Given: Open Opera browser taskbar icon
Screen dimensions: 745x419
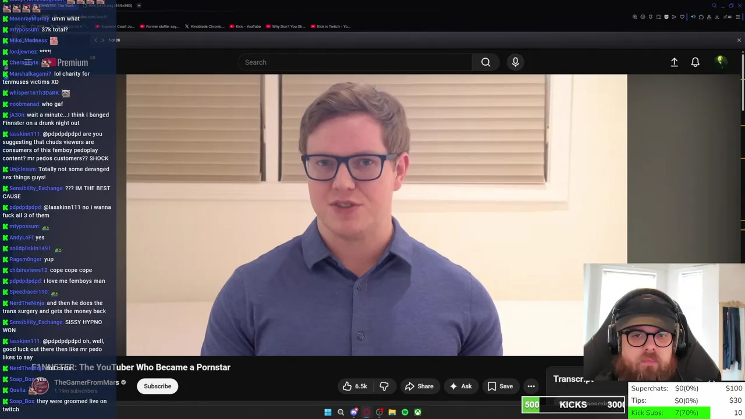Looking at the screenshot, I should click(x=366, y=412).
